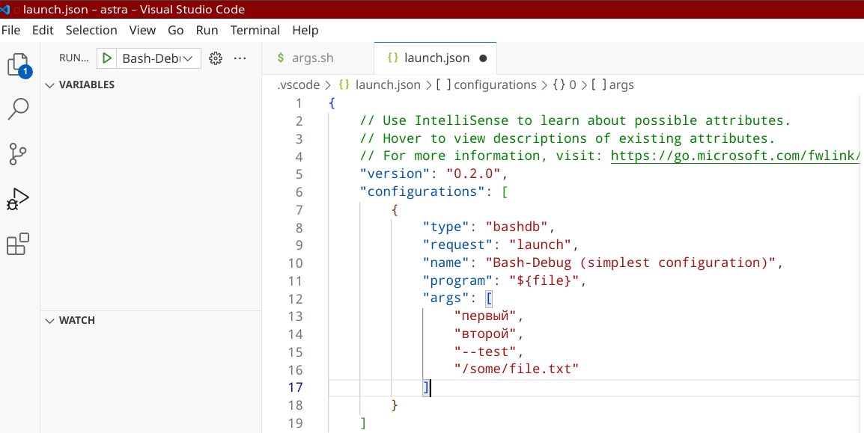This screenshot has width=864, height=433.
Task: Click the "0.2.0" value string
Action: pyautogui.click(x=473, y=174)
